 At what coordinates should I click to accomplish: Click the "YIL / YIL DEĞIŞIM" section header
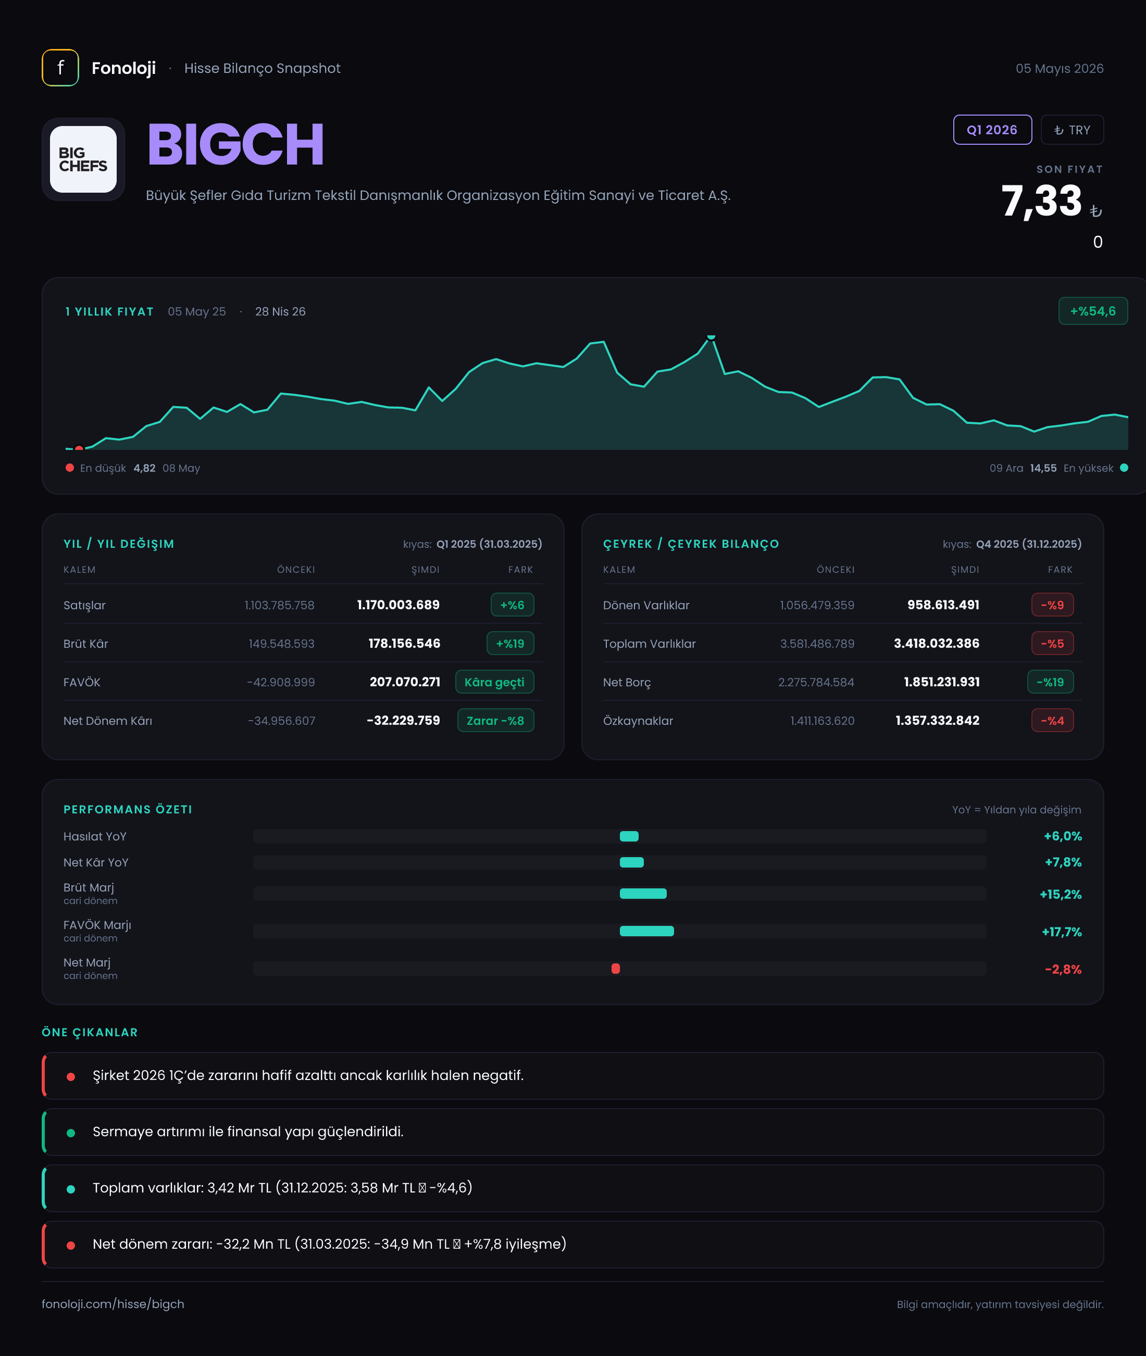[119, 544]
